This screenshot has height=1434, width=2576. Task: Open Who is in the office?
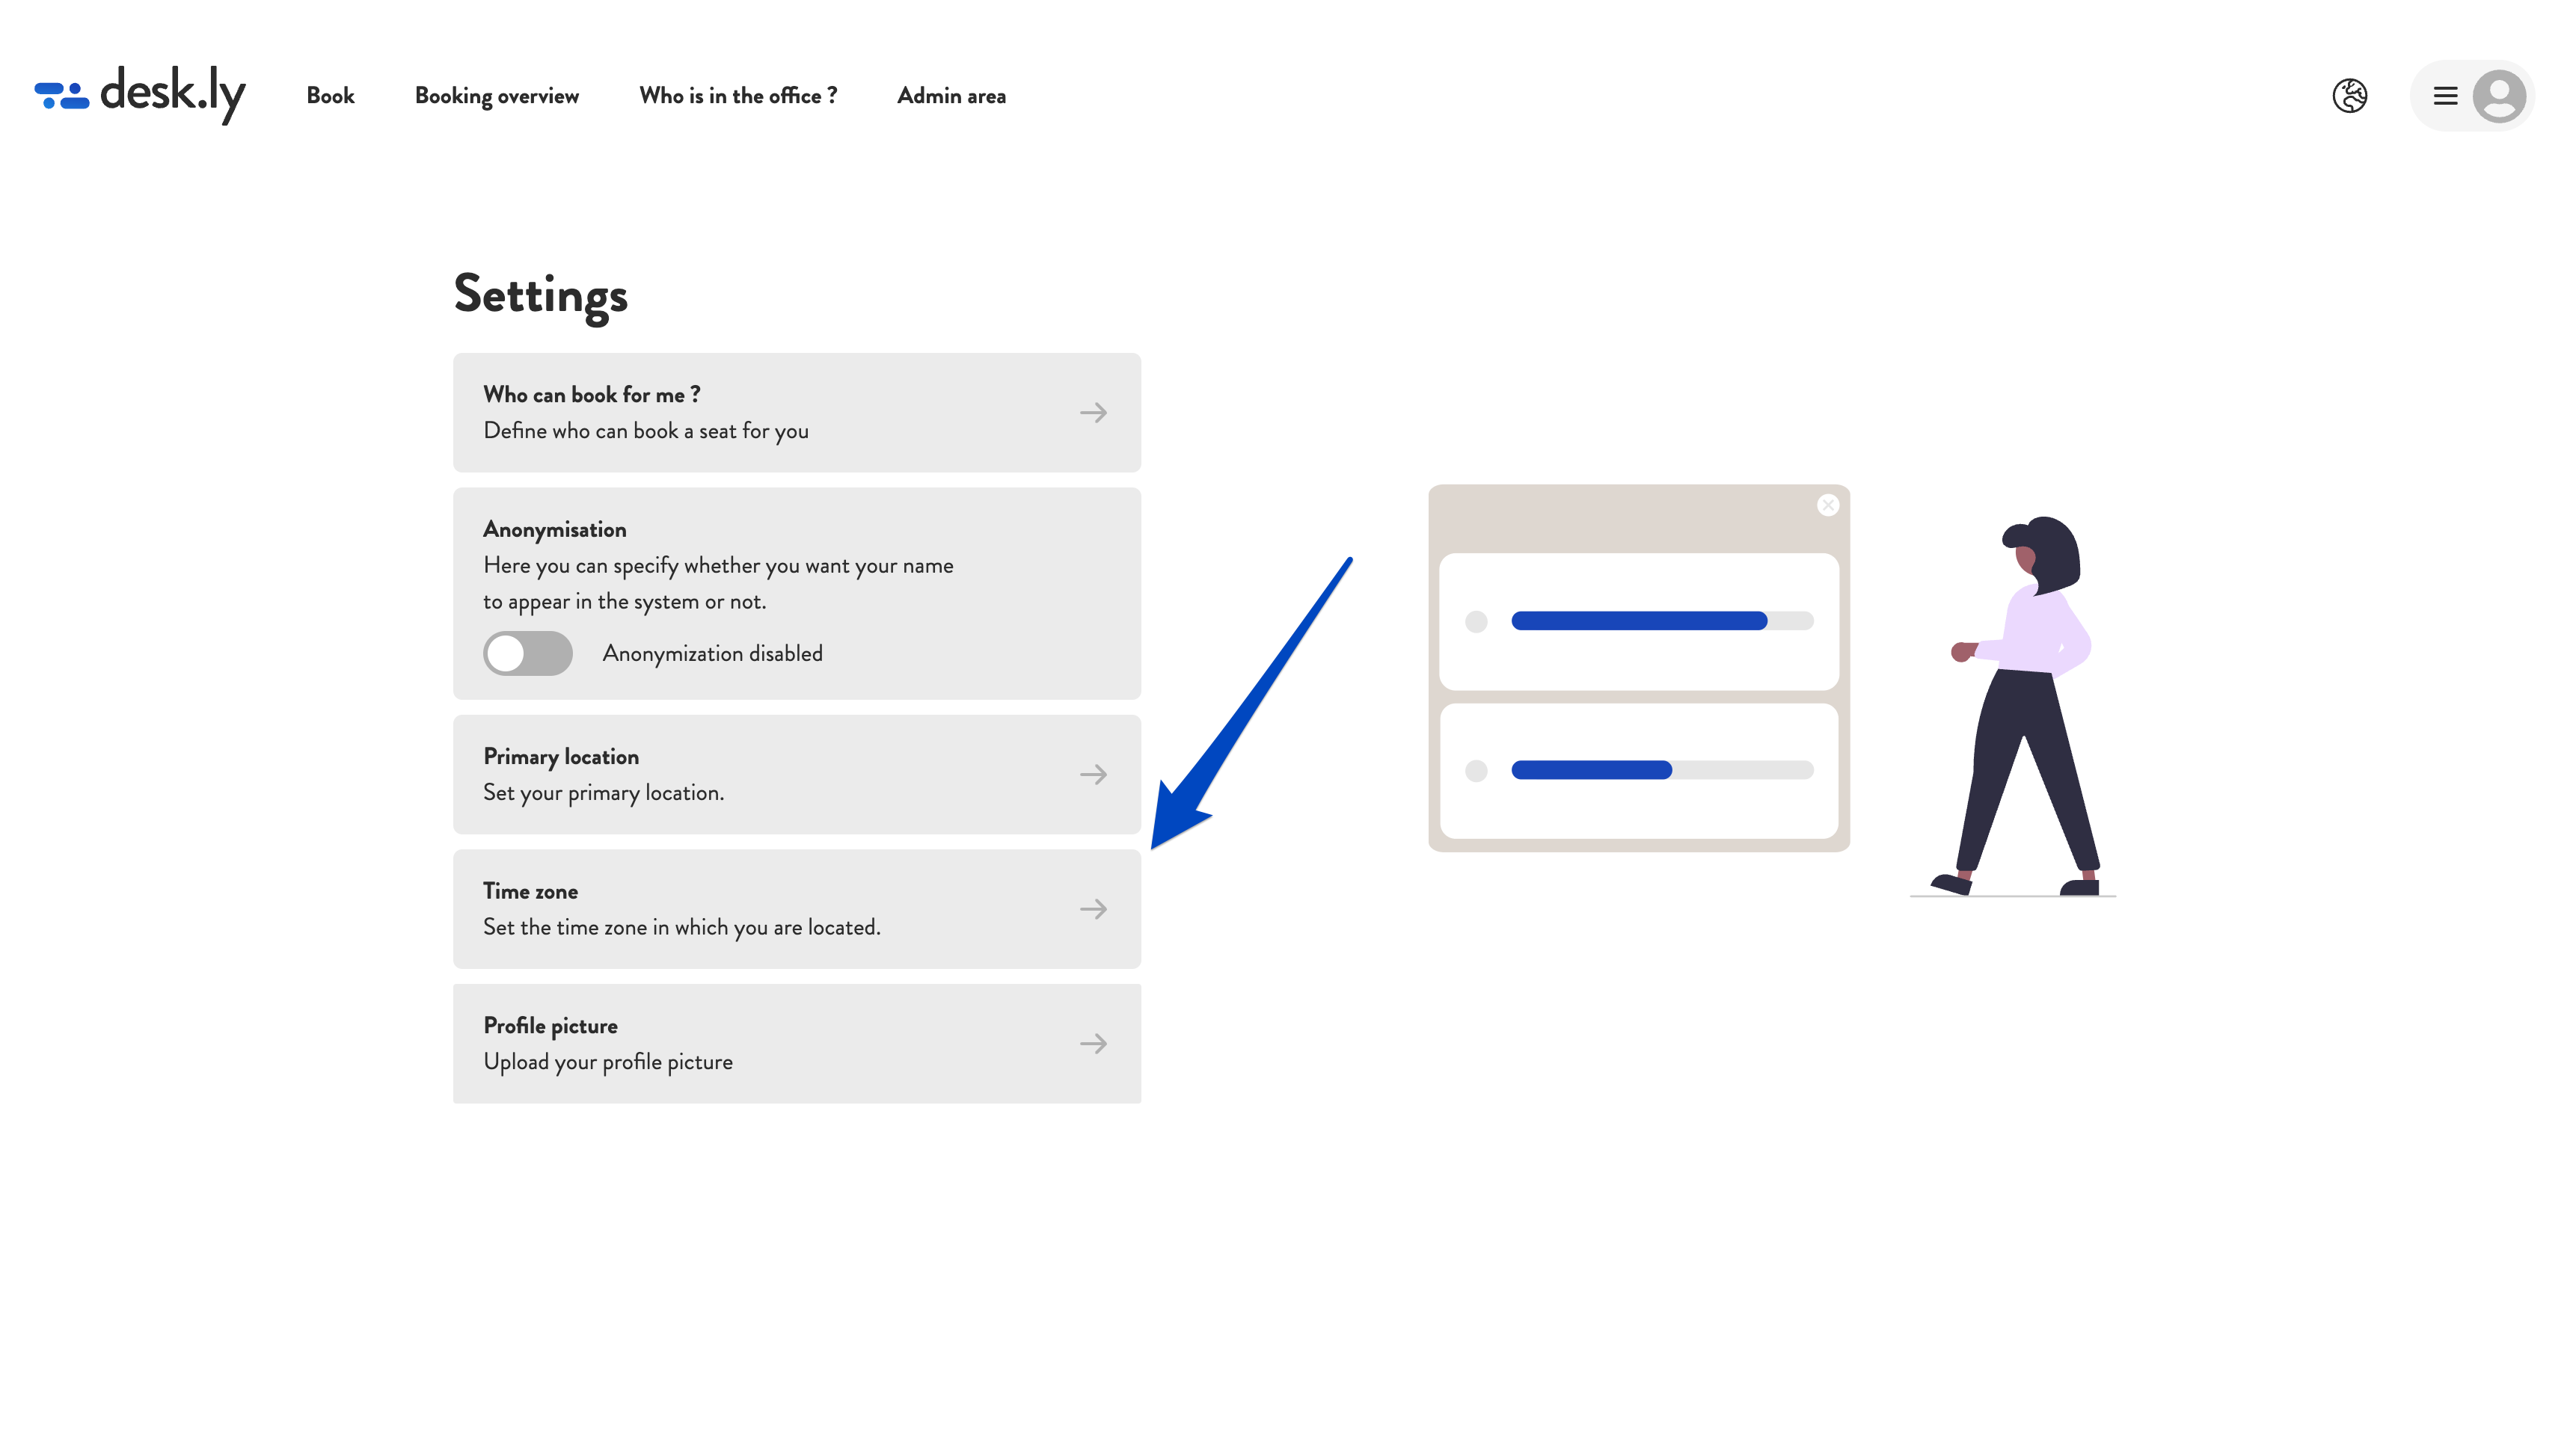point(738,96)
